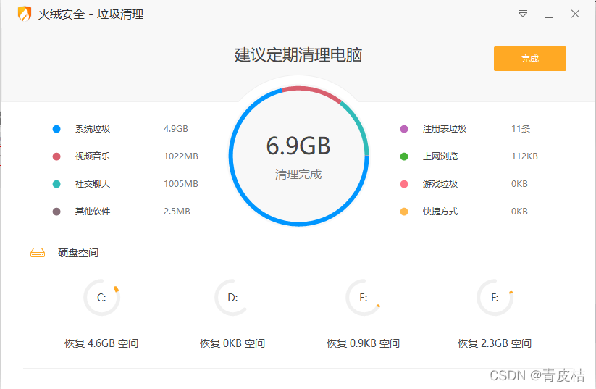Click the pink dot beside 游戏垃圾
This screenshot has width=596, height=389.
coord(404,184)
